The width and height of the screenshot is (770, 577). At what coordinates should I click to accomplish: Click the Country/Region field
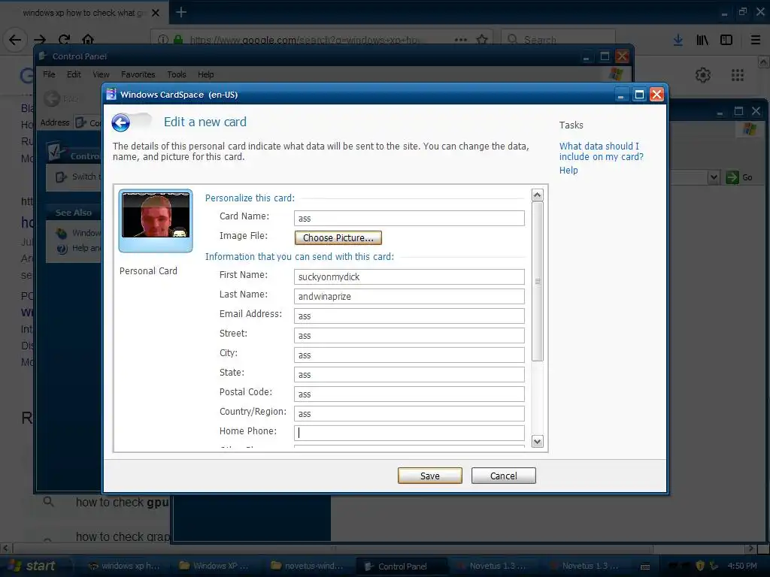point(409,414)
